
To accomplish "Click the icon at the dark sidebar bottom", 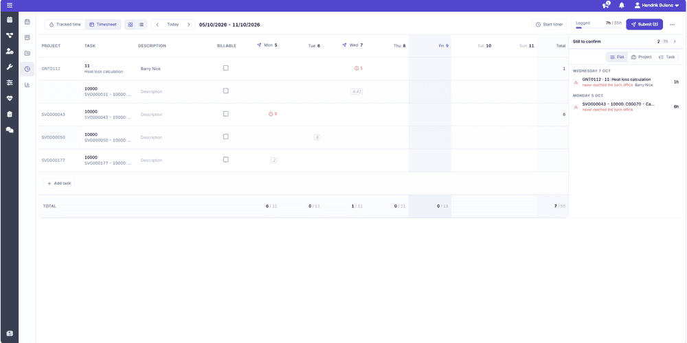I will pyautogui.click(x=9, y=333).
